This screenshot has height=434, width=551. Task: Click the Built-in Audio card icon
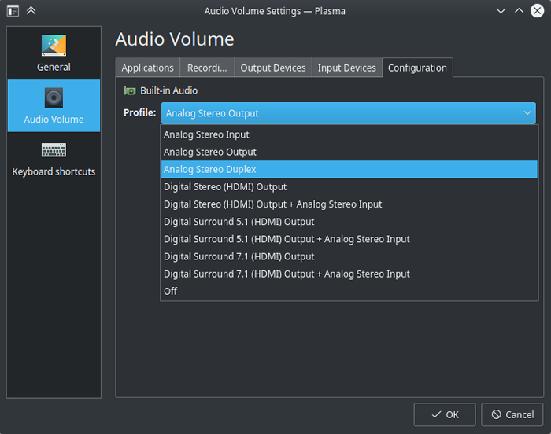pyautogui.click(x=130, y=91)
